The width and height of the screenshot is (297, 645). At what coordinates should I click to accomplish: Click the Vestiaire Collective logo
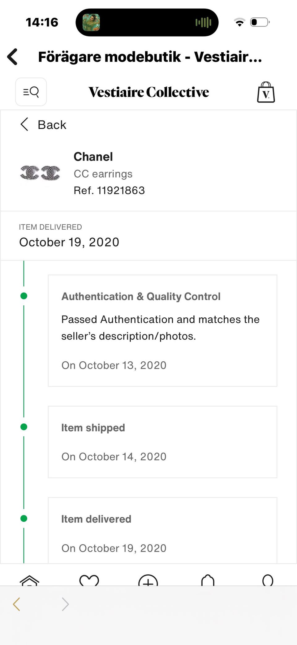(148, 92)
